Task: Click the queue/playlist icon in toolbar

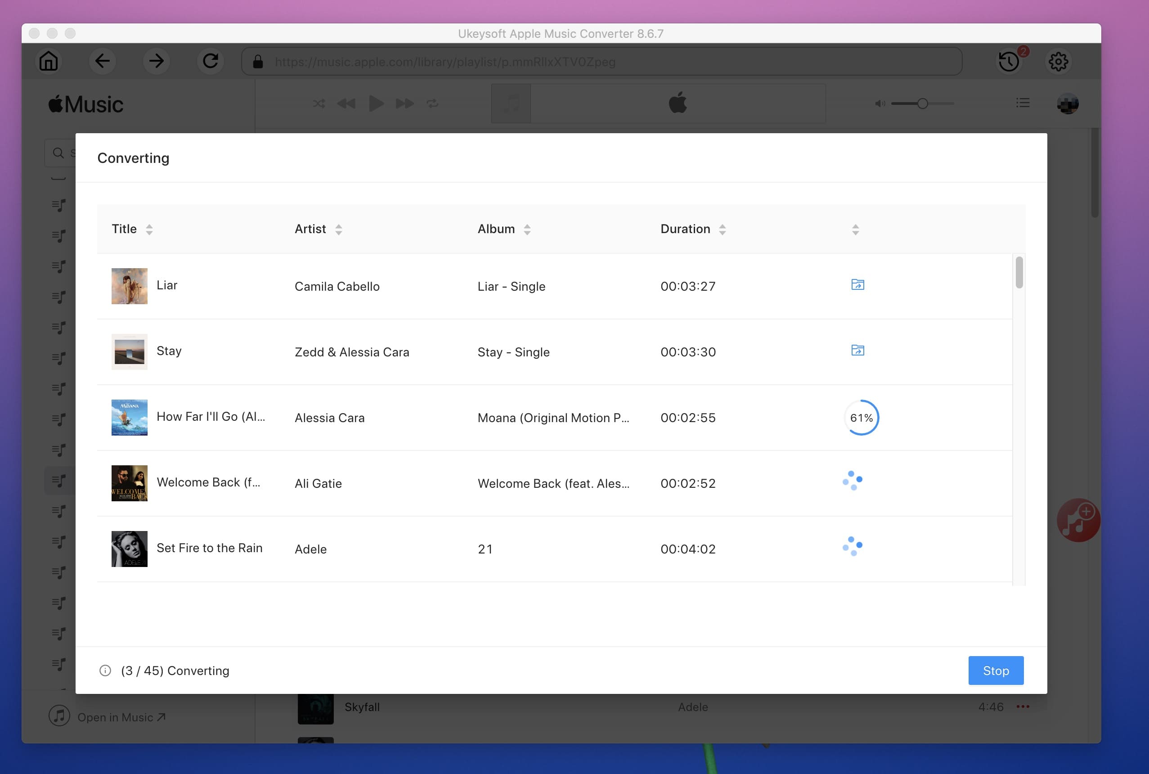Action: tap(1023, 103)
